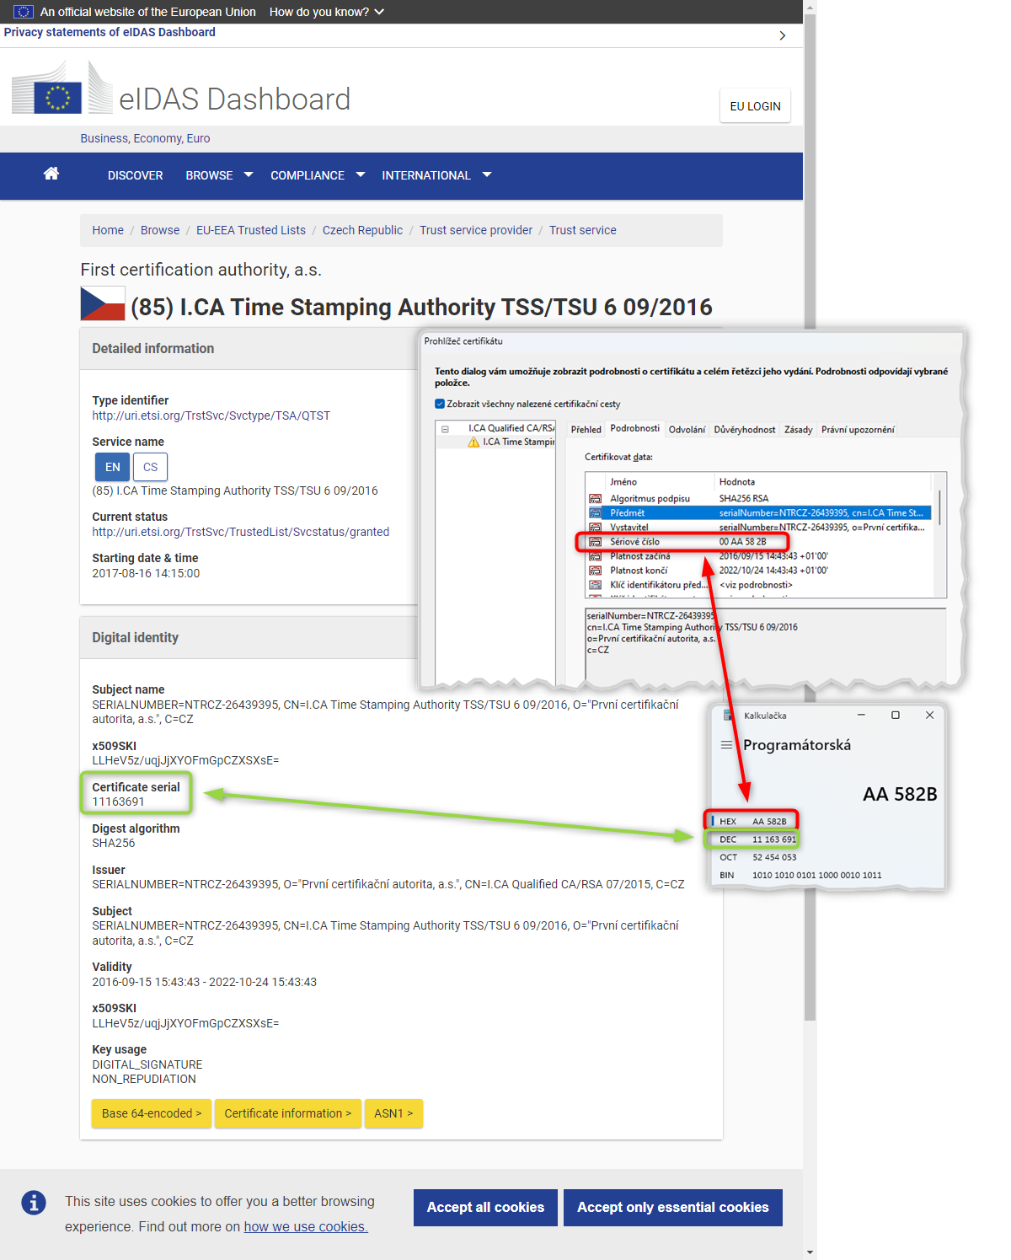1011x1260 pixels.
Task: Open the DISCOVER menu item
Action: pyautogui.click(x=135, y=175)
